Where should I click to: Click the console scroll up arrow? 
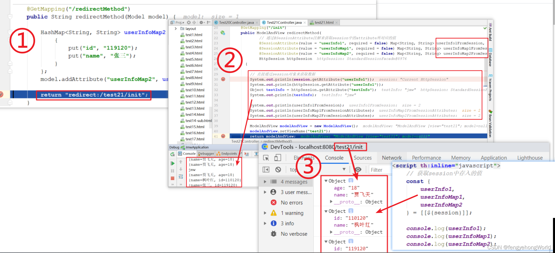[x=181, y=162]
